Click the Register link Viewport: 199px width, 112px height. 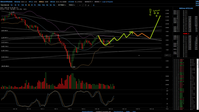tap(110, 2)
